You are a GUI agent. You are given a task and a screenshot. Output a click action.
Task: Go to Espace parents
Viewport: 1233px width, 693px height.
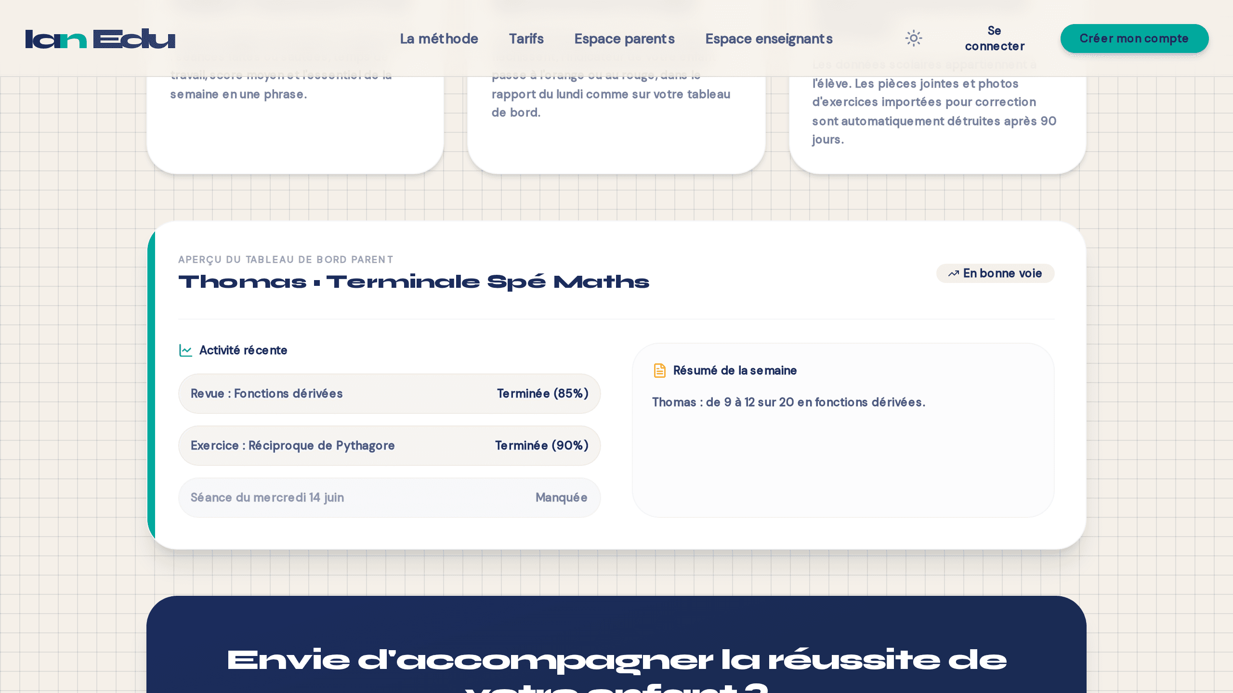[624, 38]
